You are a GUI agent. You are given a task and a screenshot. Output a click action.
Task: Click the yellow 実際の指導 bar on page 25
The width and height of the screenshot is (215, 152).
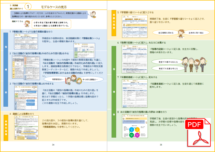click(114, 23)
